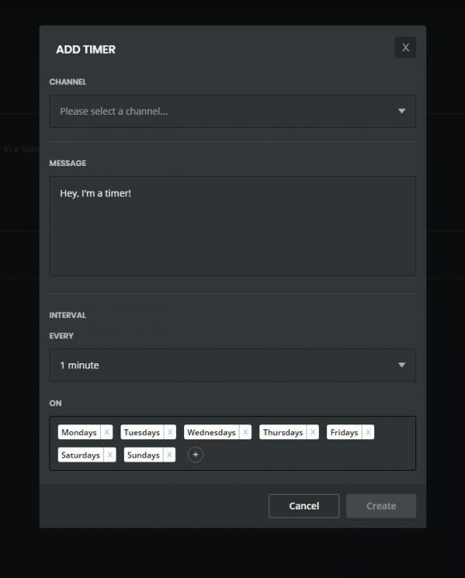Click the Create button

coord(382,505)
